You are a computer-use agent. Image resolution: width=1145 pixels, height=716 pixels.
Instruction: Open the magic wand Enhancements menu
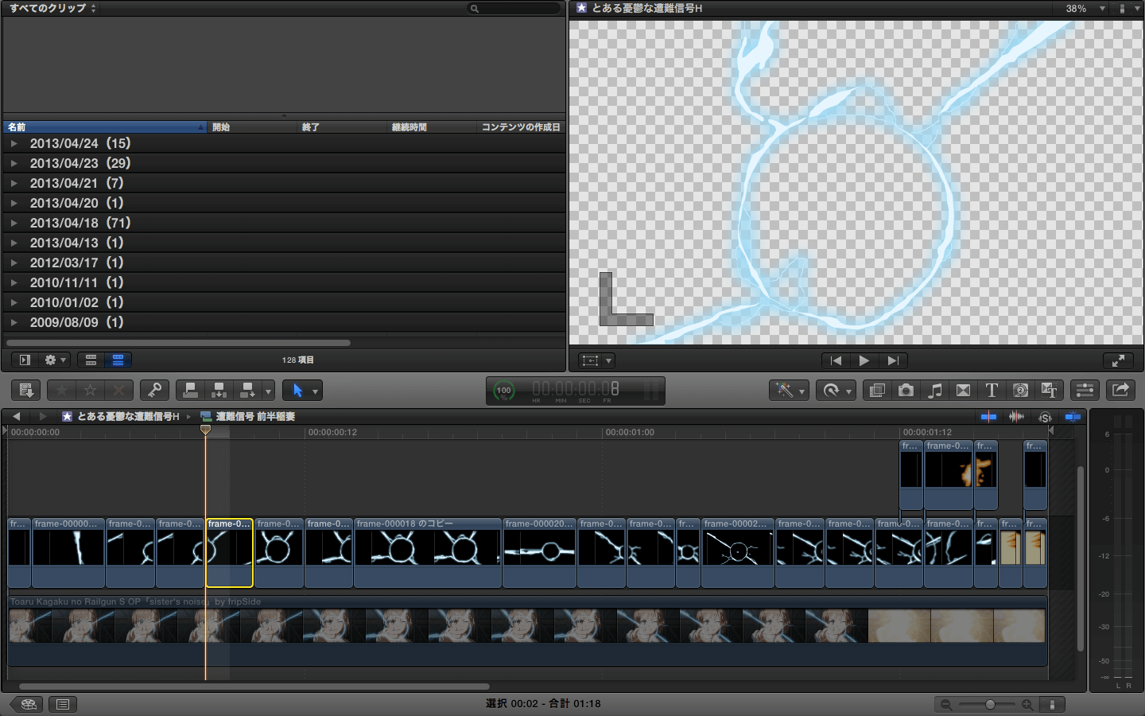click(789, 390)
